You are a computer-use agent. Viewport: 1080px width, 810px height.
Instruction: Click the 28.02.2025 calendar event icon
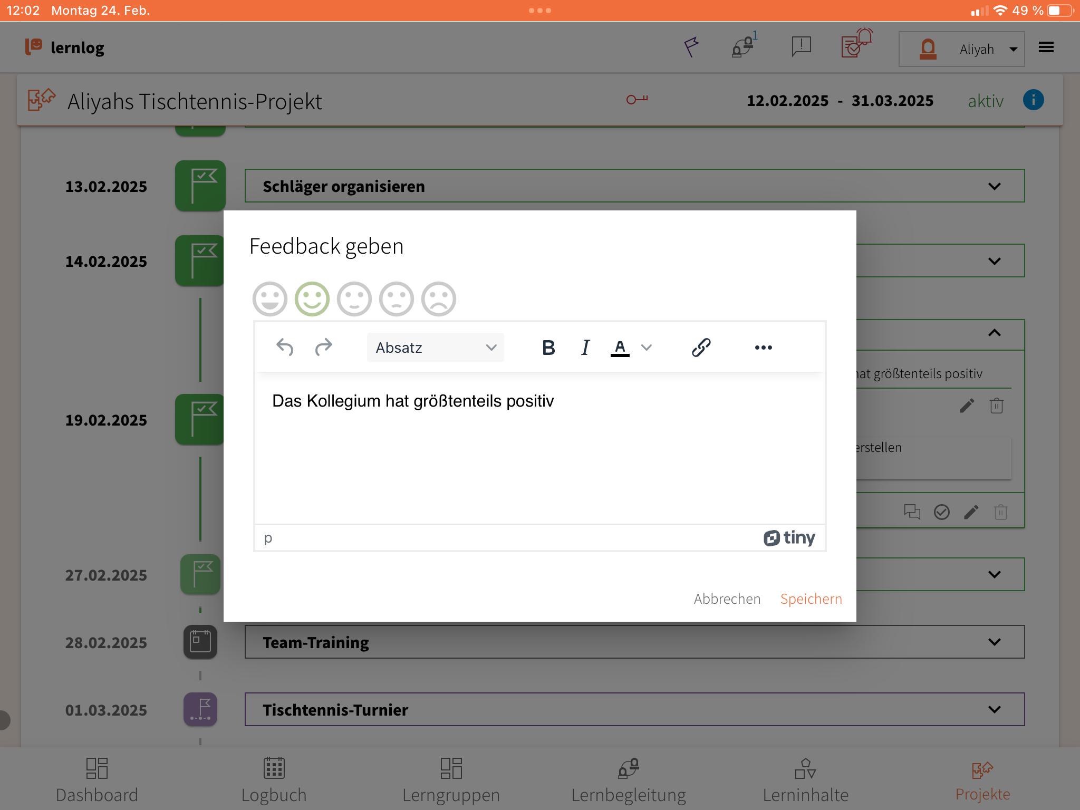(x=200, y=642)
